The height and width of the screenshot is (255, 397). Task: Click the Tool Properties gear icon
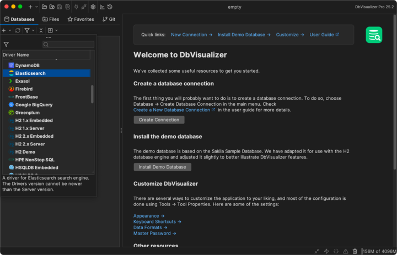click(93, 7)
